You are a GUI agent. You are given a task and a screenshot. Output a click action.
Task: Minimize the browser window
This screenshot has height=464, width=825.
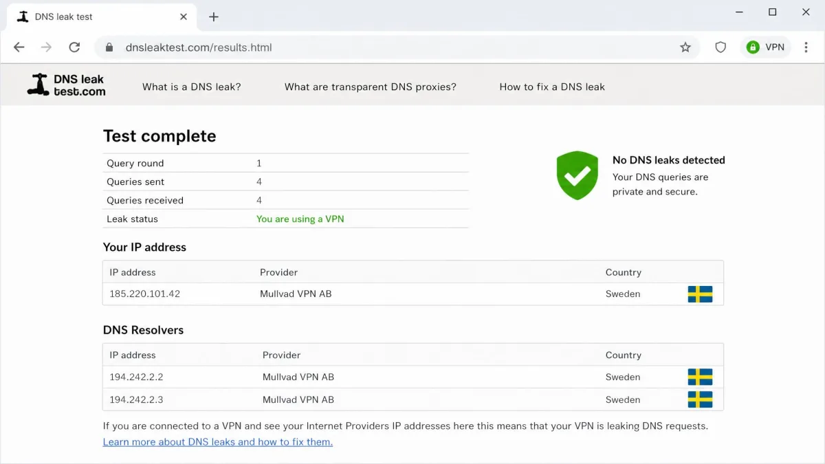pos(739,12)
